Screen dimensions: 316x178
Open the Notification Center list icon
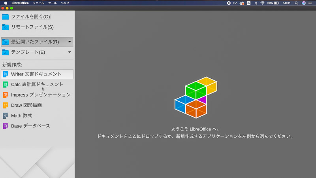310,3
